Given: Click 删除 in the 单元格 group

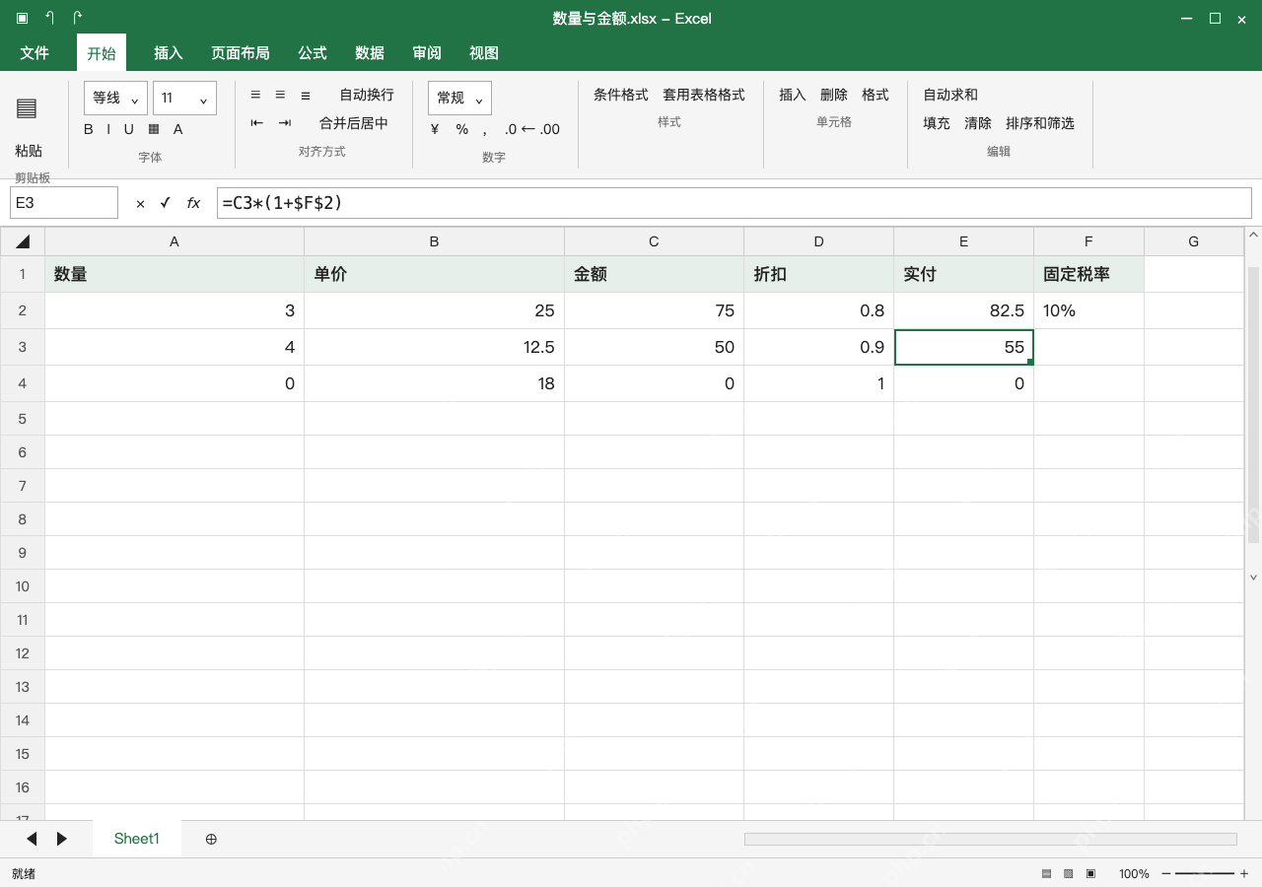Looking at the screenshot, I should tap(834, 95).
